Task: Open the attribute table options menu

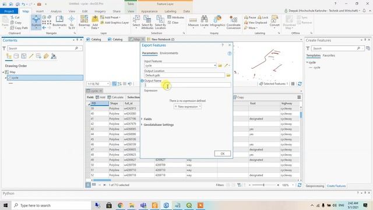Action: pyautogui.click(x=299, y=97)
